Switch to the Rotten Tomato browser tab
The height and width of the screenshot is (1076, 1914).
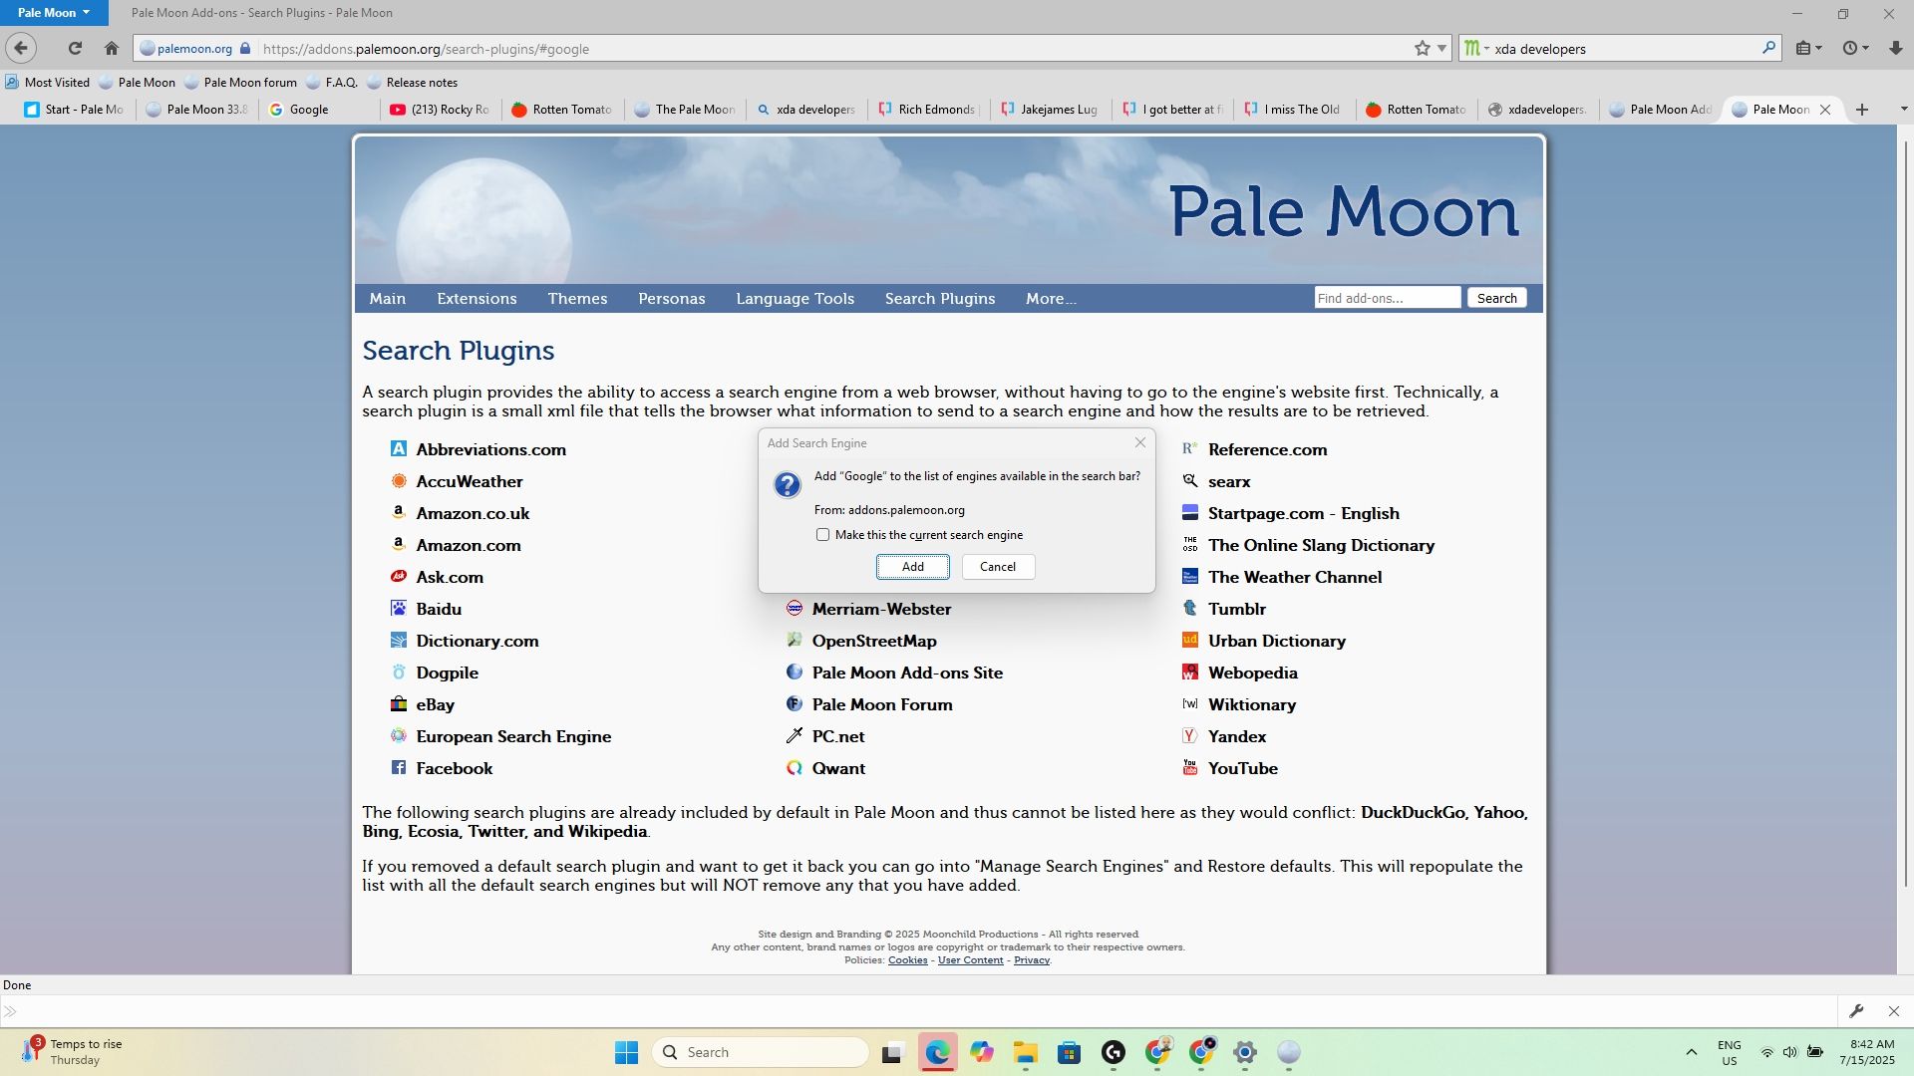561,110
